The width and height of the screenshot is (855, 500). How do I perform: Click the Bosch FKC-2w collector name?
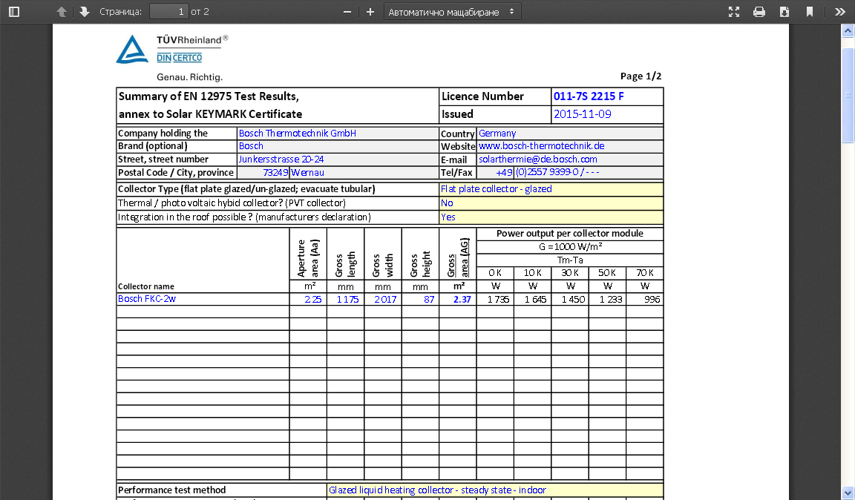(147, 299)
